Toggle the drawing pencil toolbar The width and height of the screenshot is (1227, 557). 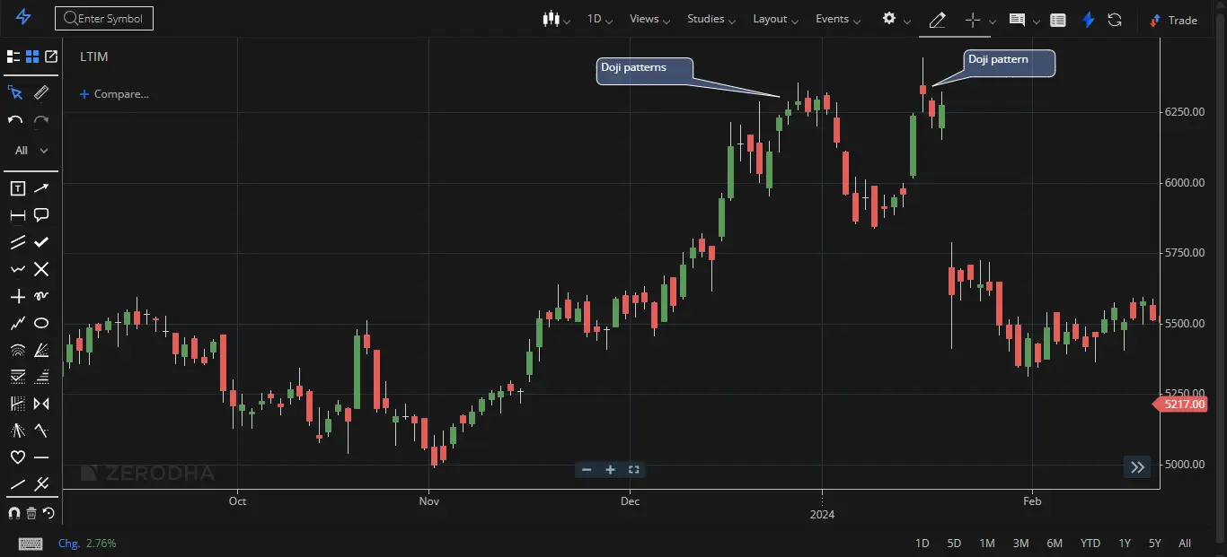(x=937, y=20)
